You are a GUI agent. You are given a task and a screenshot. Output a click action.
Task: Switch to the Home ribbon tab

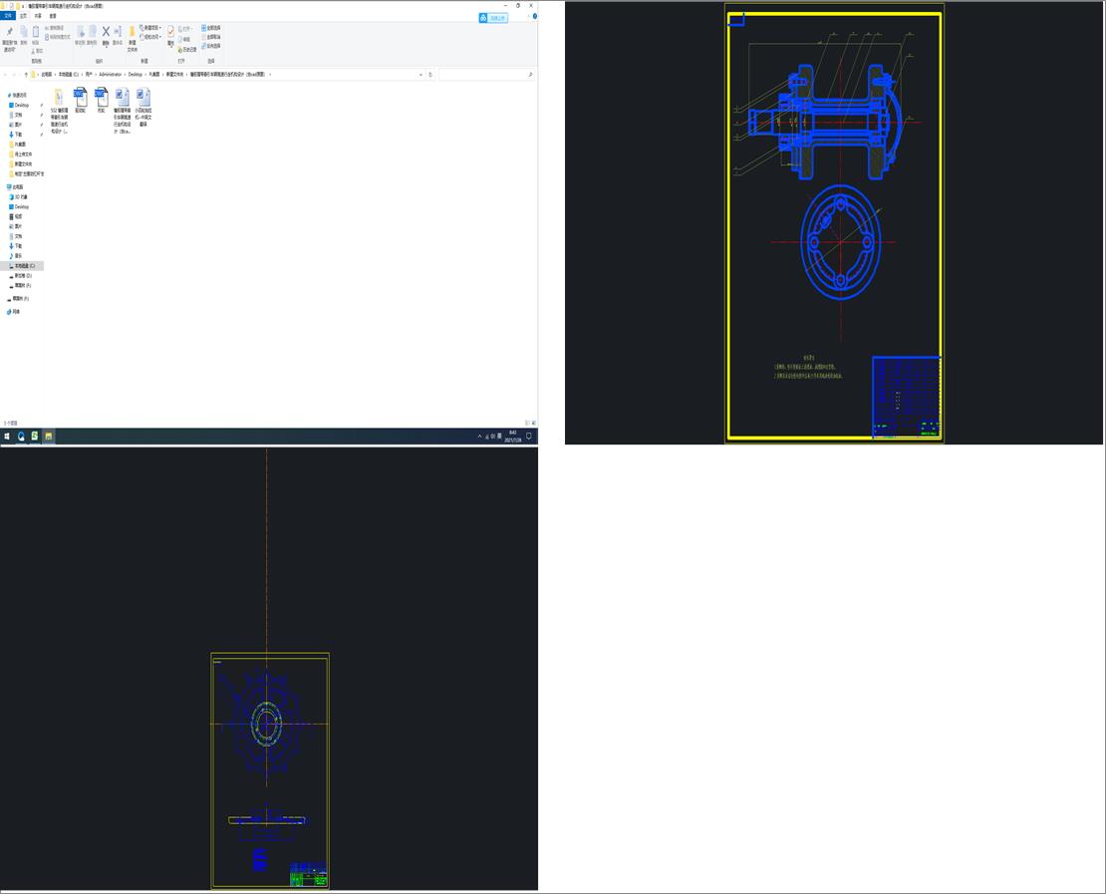[23, 16]
